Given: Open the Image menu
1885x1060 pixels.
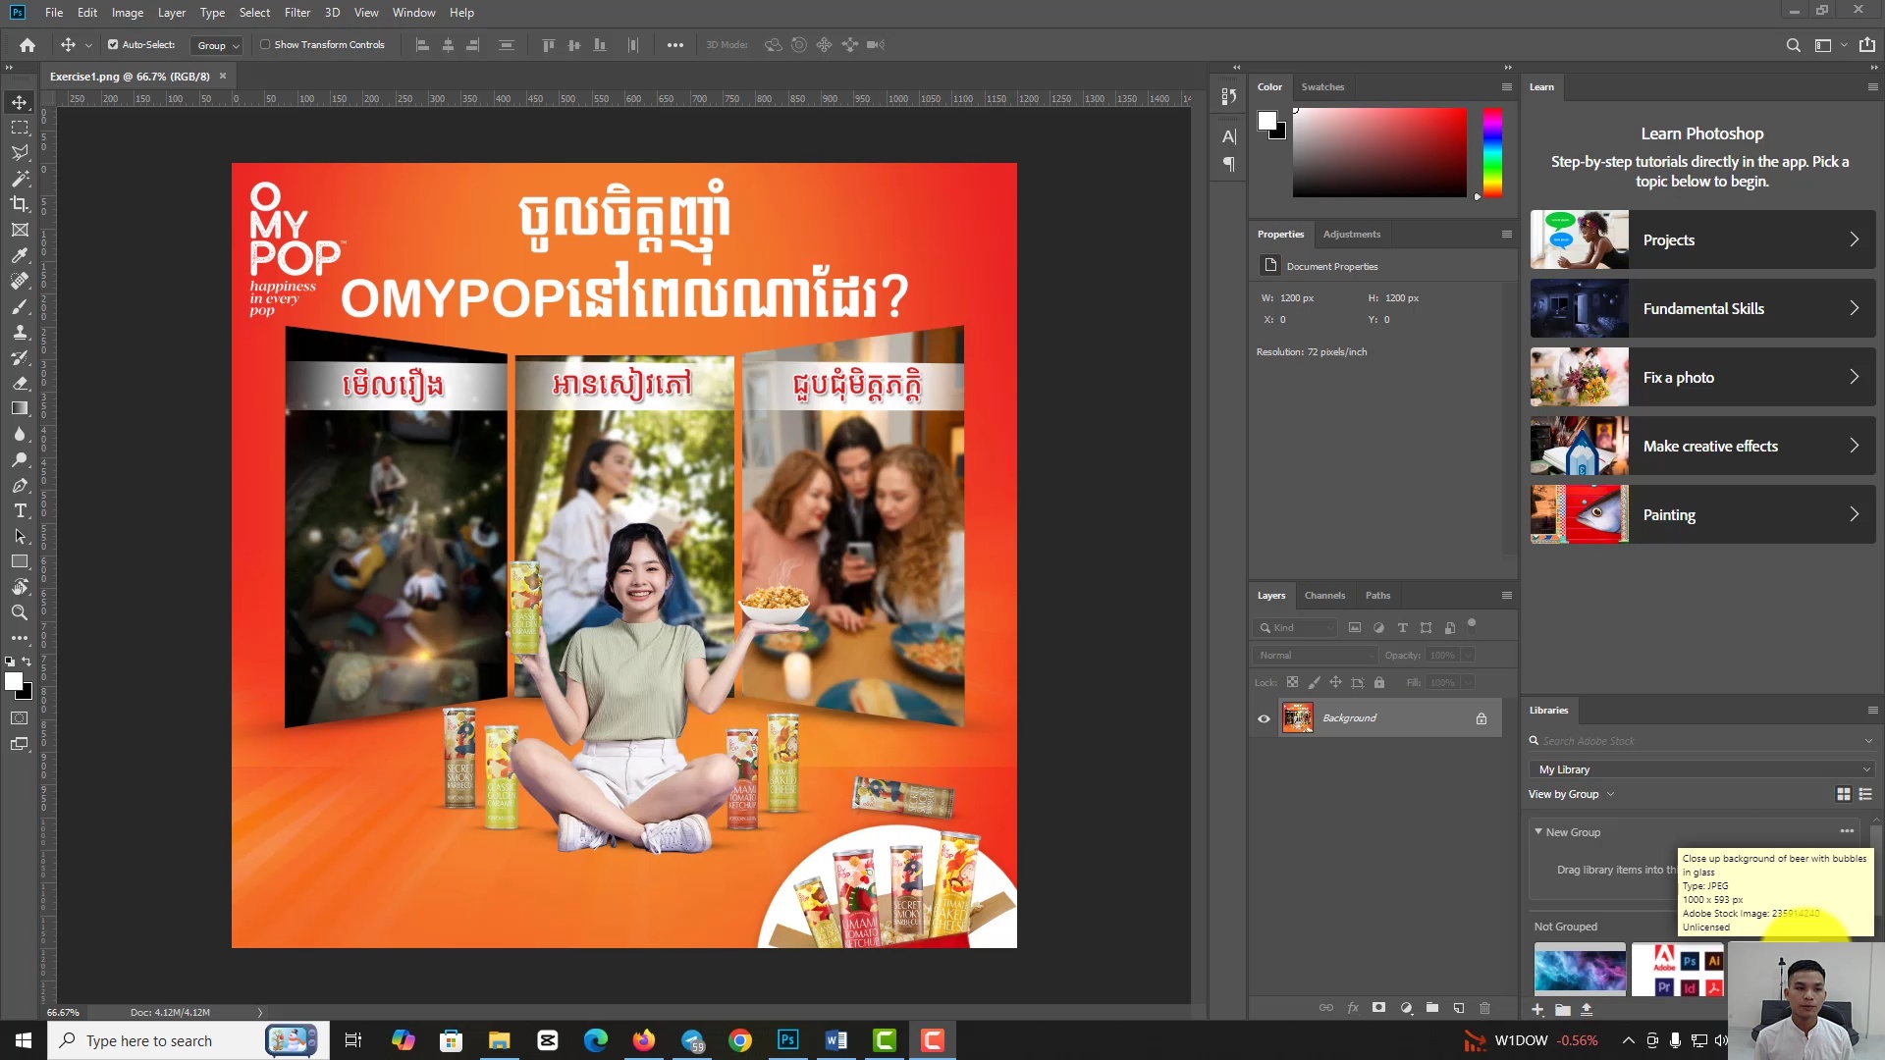Looking at the screenshot, I should click(128, 13).
